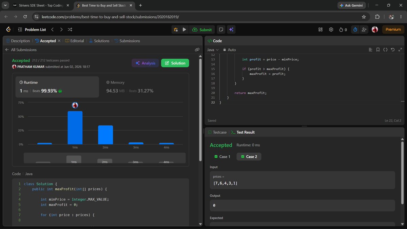Go back to All Submissions
This screenshot has width=407, height=229.
pyautogui.click(x=21, y=50)
